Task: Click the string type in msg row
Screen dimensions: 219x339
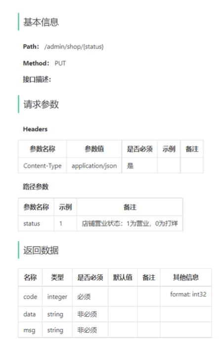Action: click(57, 330)
